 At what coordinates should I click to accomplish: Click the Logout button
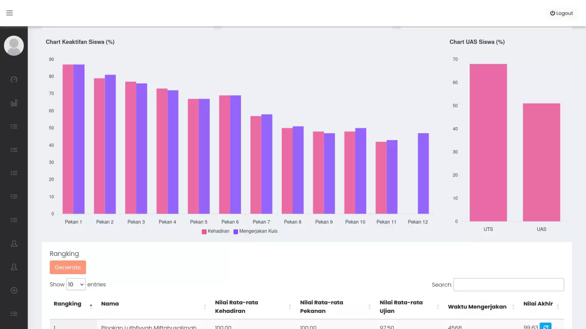tap(562, 13)
